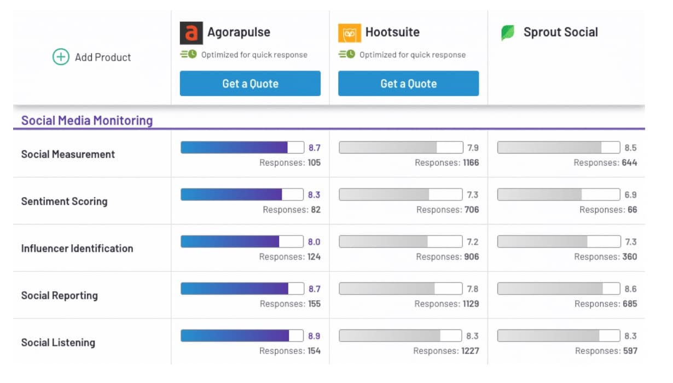Viewport: 673px width, 383px height.
Task: Click the Sprout Social leaf logo
Action: pyautogui.click(x=508, y=33)
